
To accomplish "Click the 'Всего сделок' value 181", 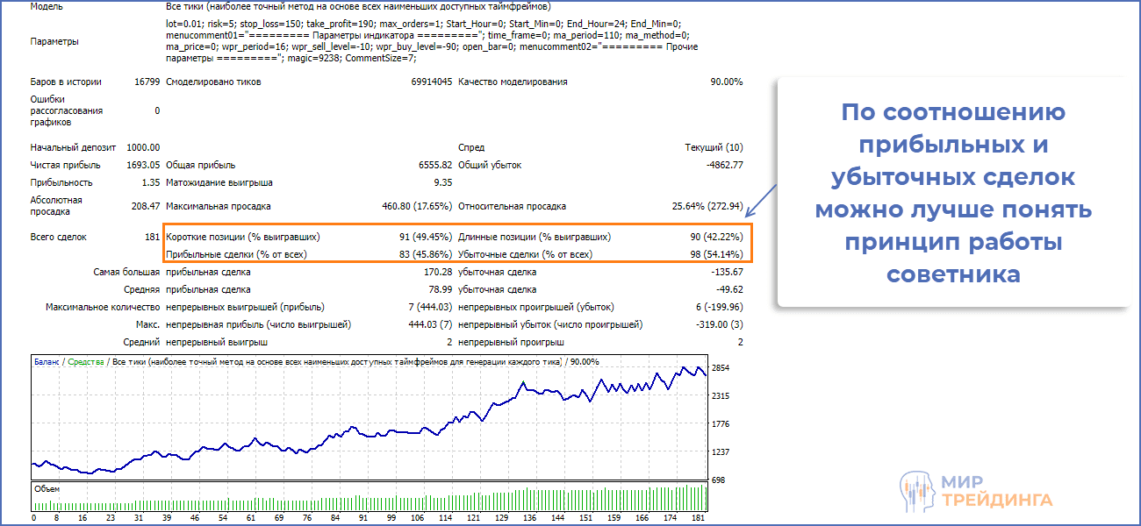I will point(151,237).
